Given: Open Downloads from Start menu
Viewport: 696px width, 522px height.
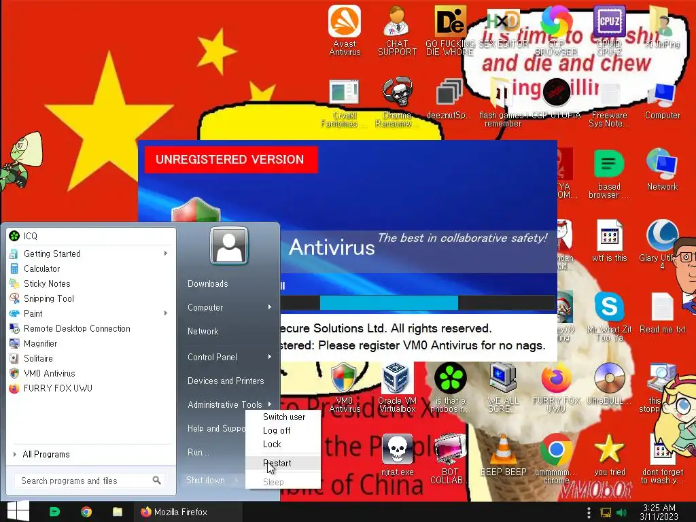Looking at the screenshot, I should click(208, 283).
